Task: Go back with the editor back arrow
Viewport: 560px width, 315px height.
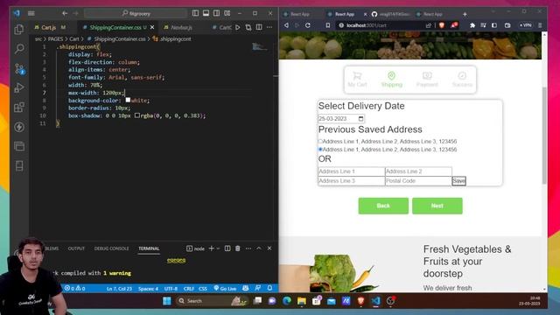Action: (65, 13)
